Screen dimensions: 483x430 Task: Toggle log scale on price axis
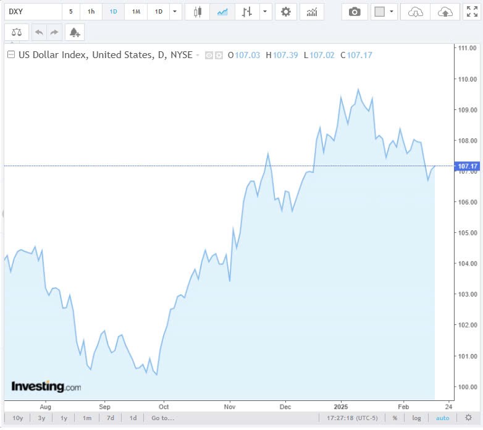tap(417, 418)
